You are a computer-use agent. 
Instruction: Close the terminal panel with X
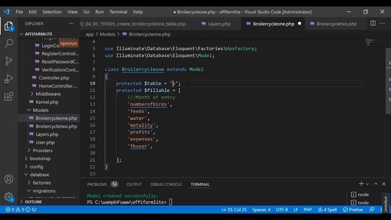tap(384, 184)
